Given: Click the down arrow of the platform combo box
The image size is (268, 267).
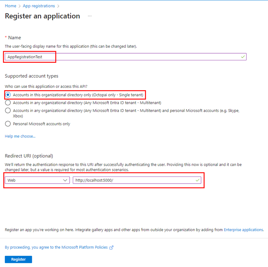Looking at the screenshot, I should point(65,180).
